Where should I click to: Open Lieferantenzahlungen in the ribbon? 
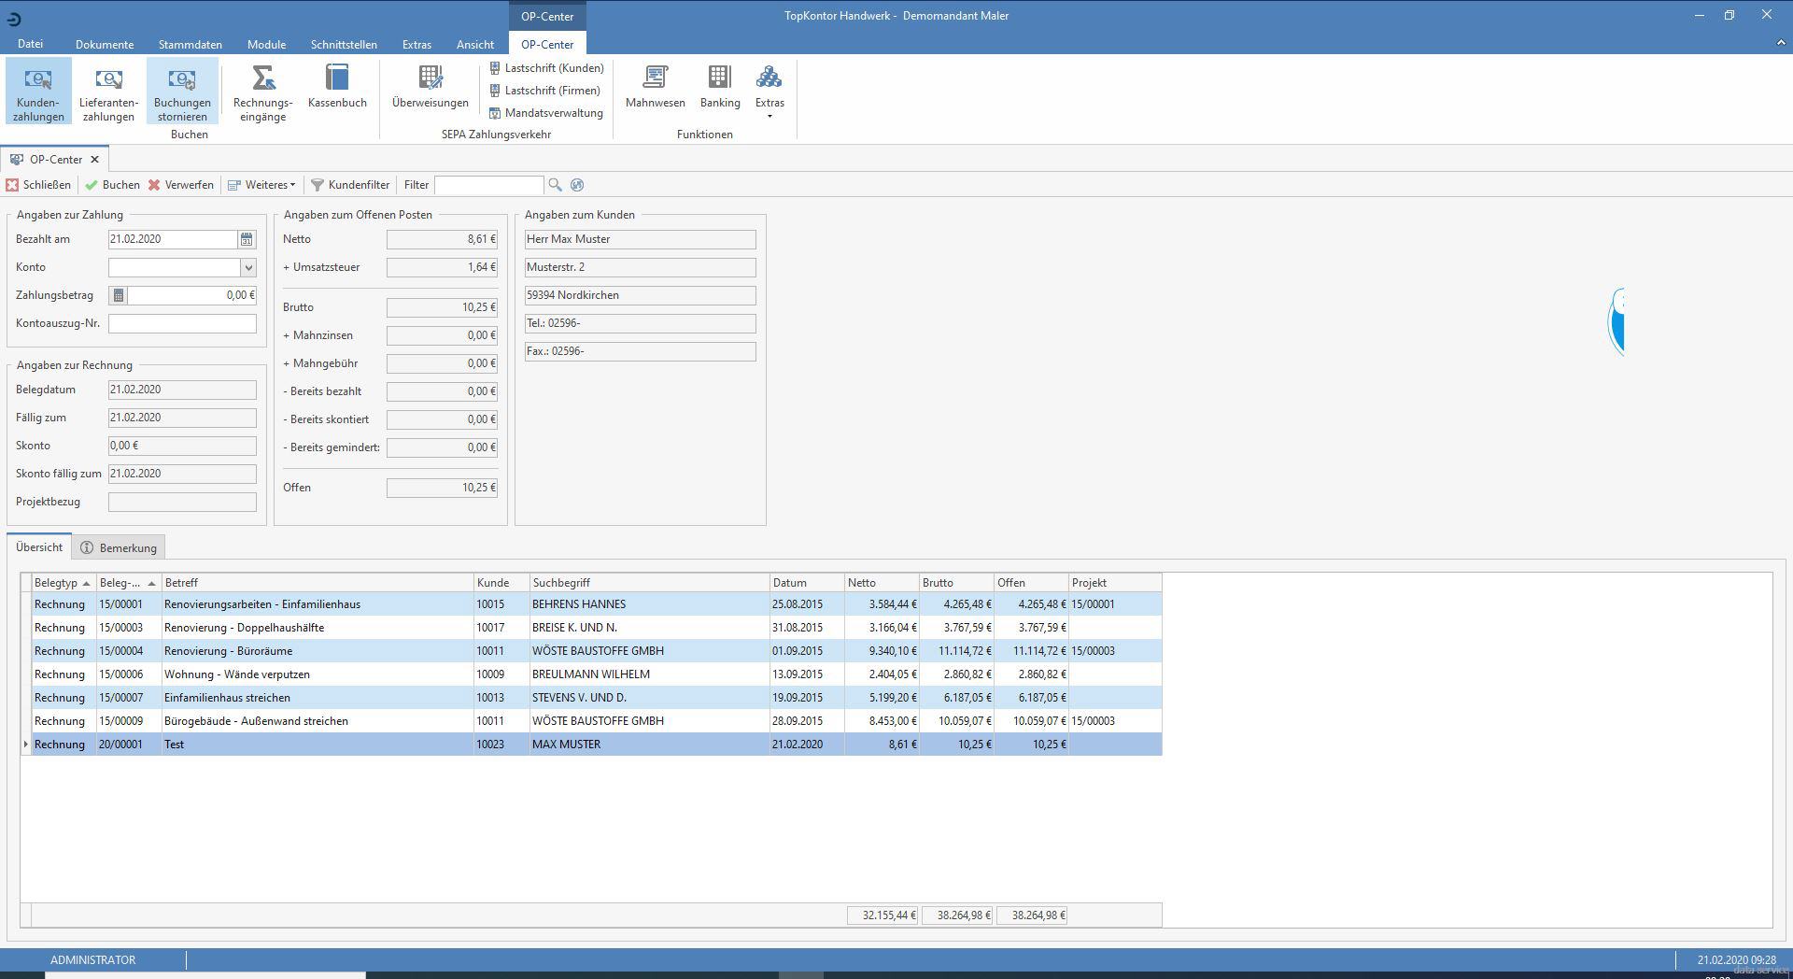pyautogui.click(x=108, y=91)
